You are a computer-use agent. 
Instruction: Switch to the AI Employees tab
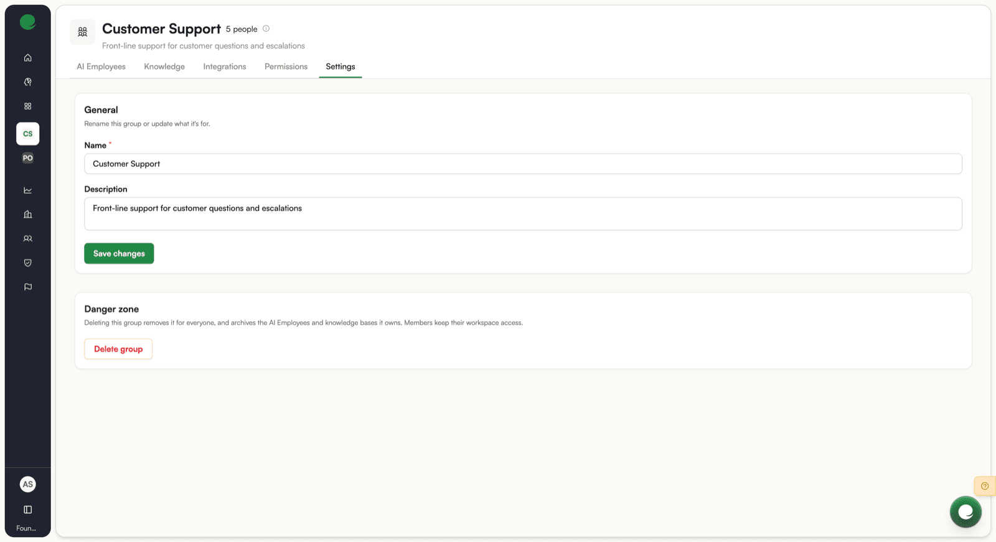101,67
